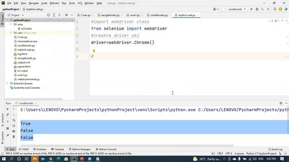The image size is (289, 162).
Task: Select tc2.robot in project tree
Action: pos(26,29)
